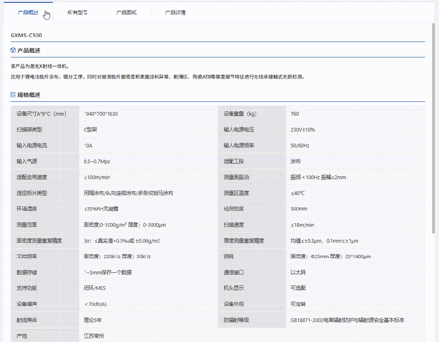
Task: Select the value 涂布 for 适配工段
Action: [296, 162]
